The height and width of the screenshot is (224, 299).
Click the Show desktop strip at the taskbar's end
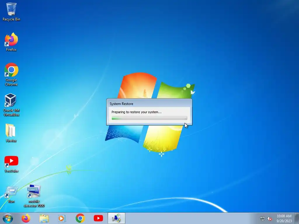(x=297, y=218)
